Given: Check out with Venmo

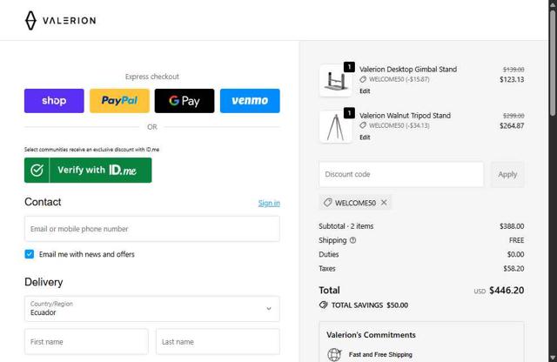Looking at the screenshot, I should [250, 101].
